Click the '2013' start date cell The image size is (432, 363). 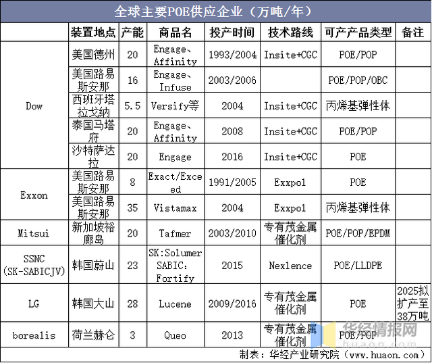(232, 335)
